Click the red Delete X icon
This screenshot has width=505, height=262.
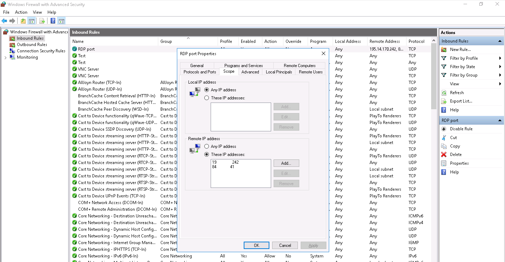pos(444,155)
